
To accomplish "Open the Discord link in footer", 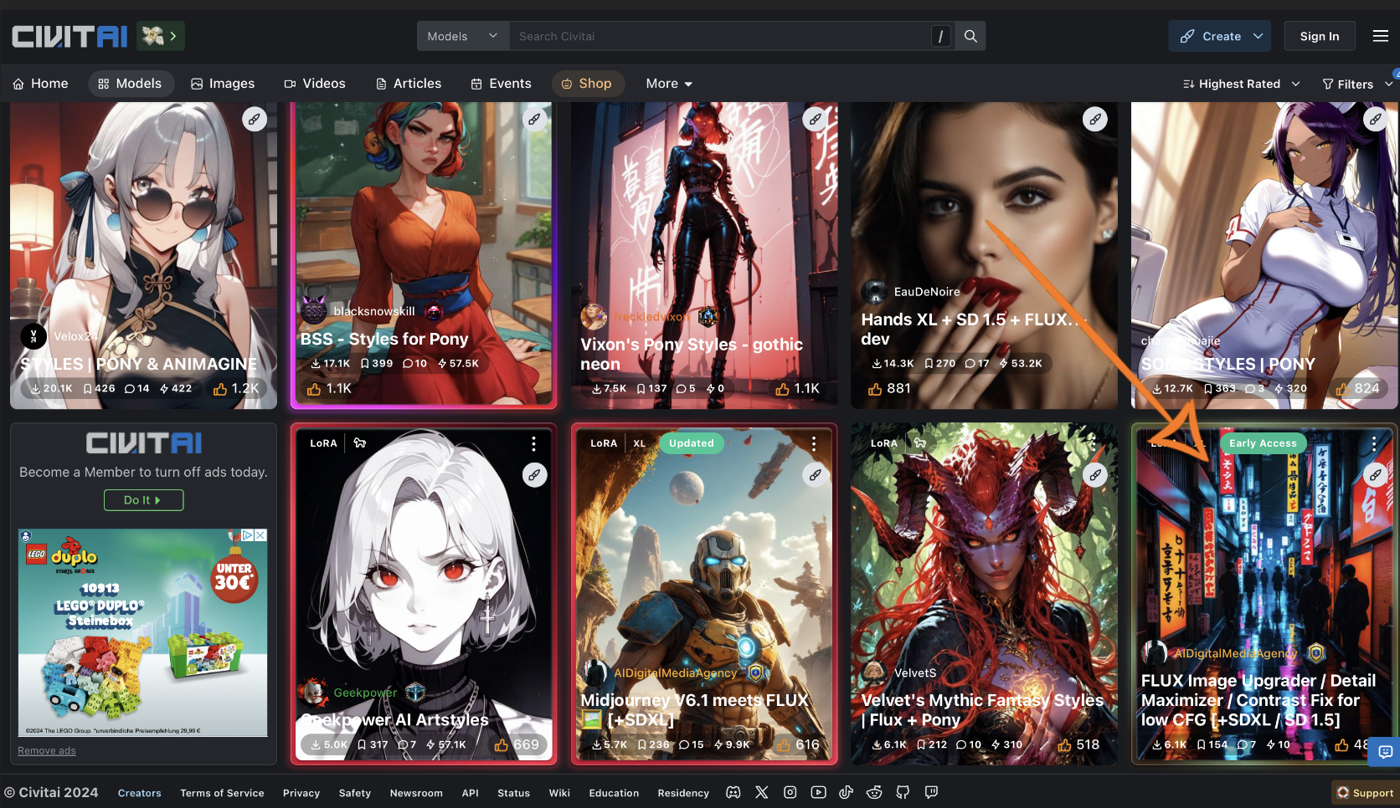I will click(x=733, y=792).
